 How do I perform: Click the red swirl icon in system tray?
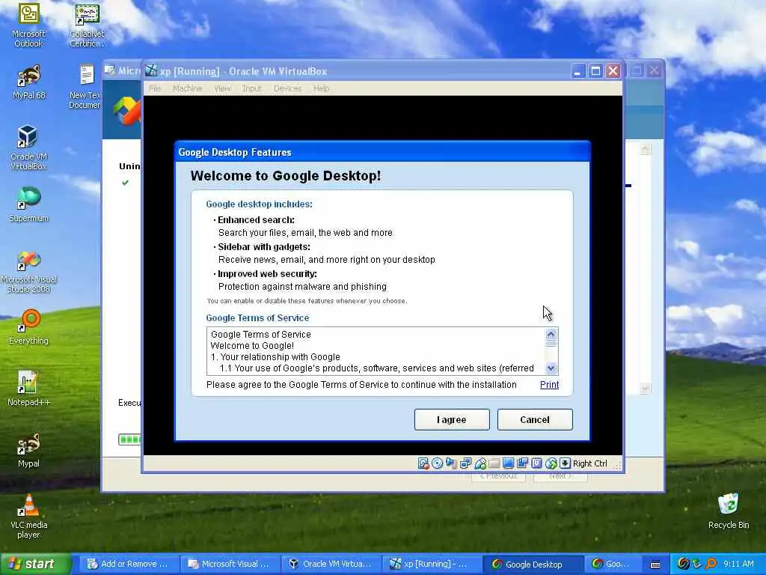tap(684, 564)
